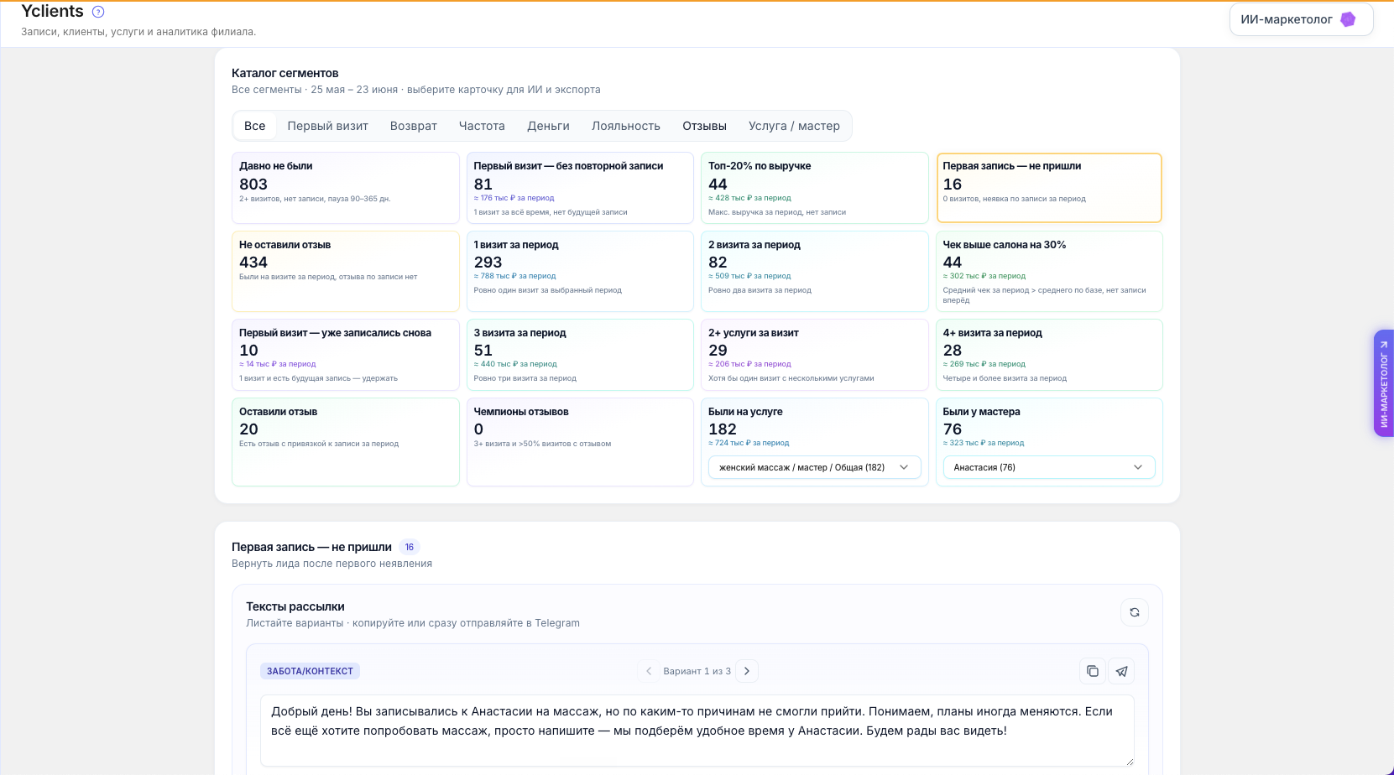Click ≈ 724 тыс ₽ за период text
Screen dimensions: 1394x775
pos(749,443)
